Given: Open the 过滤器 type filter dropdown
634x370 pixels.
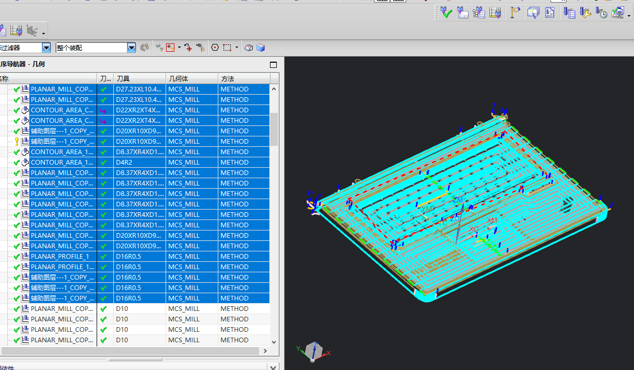Looking at the screenshot, I should pos(46,48).
